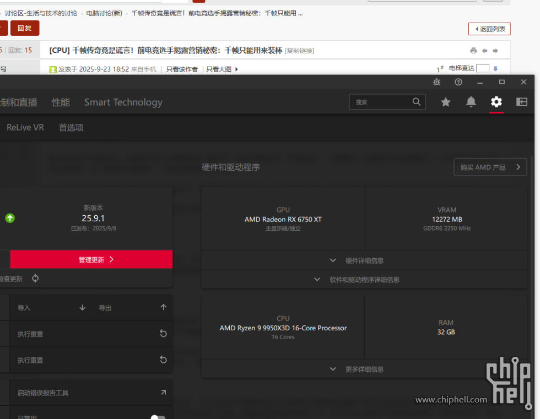Click the help question mark icon

pyautogui.click(x=458, y=82)
